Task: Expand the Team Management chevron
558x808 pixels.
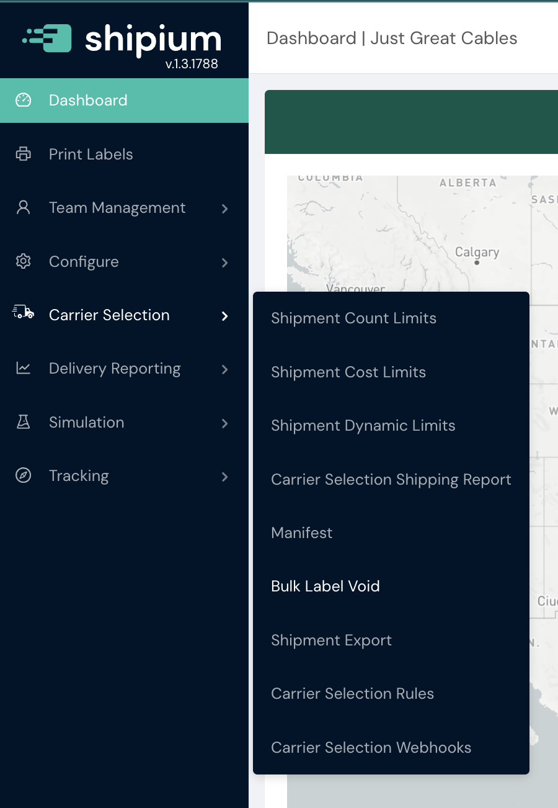Action: [x=225, y=209]
